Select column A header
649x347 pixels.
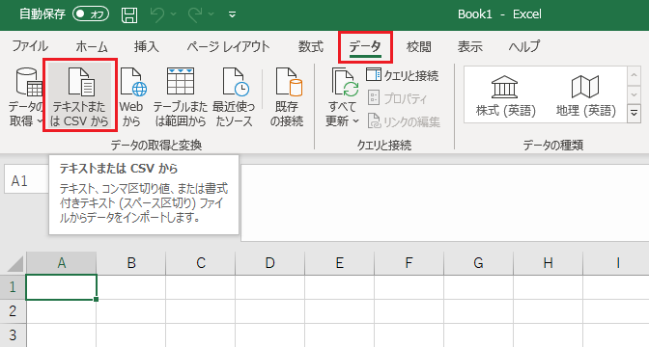(61, 263)
